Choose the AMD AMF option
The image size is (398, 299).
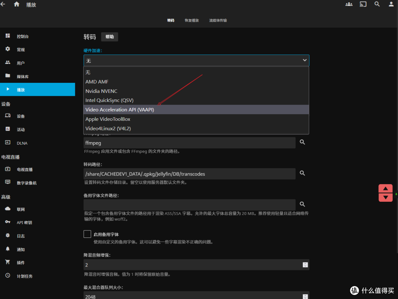click(x=196, y=82)
